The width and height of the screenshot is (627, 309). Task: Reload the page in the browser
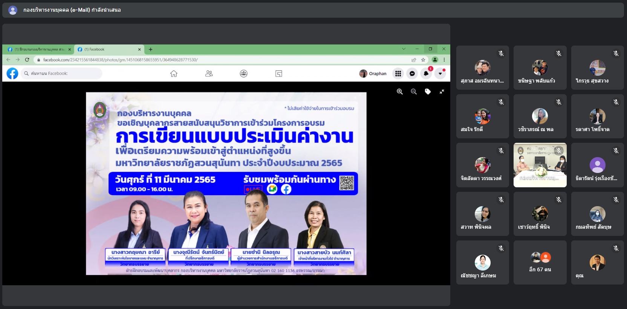27,60
